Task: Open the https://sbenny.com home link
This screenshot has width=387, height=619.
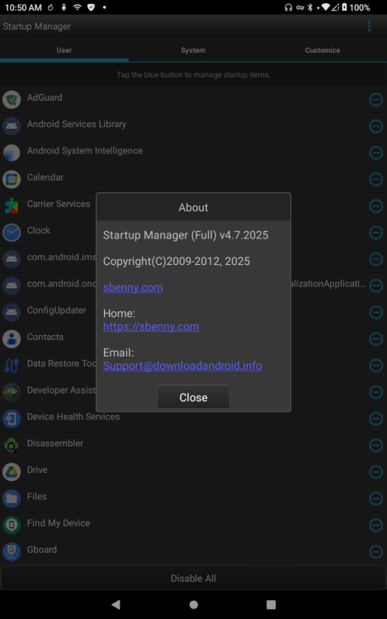Action: click(151, 327)
